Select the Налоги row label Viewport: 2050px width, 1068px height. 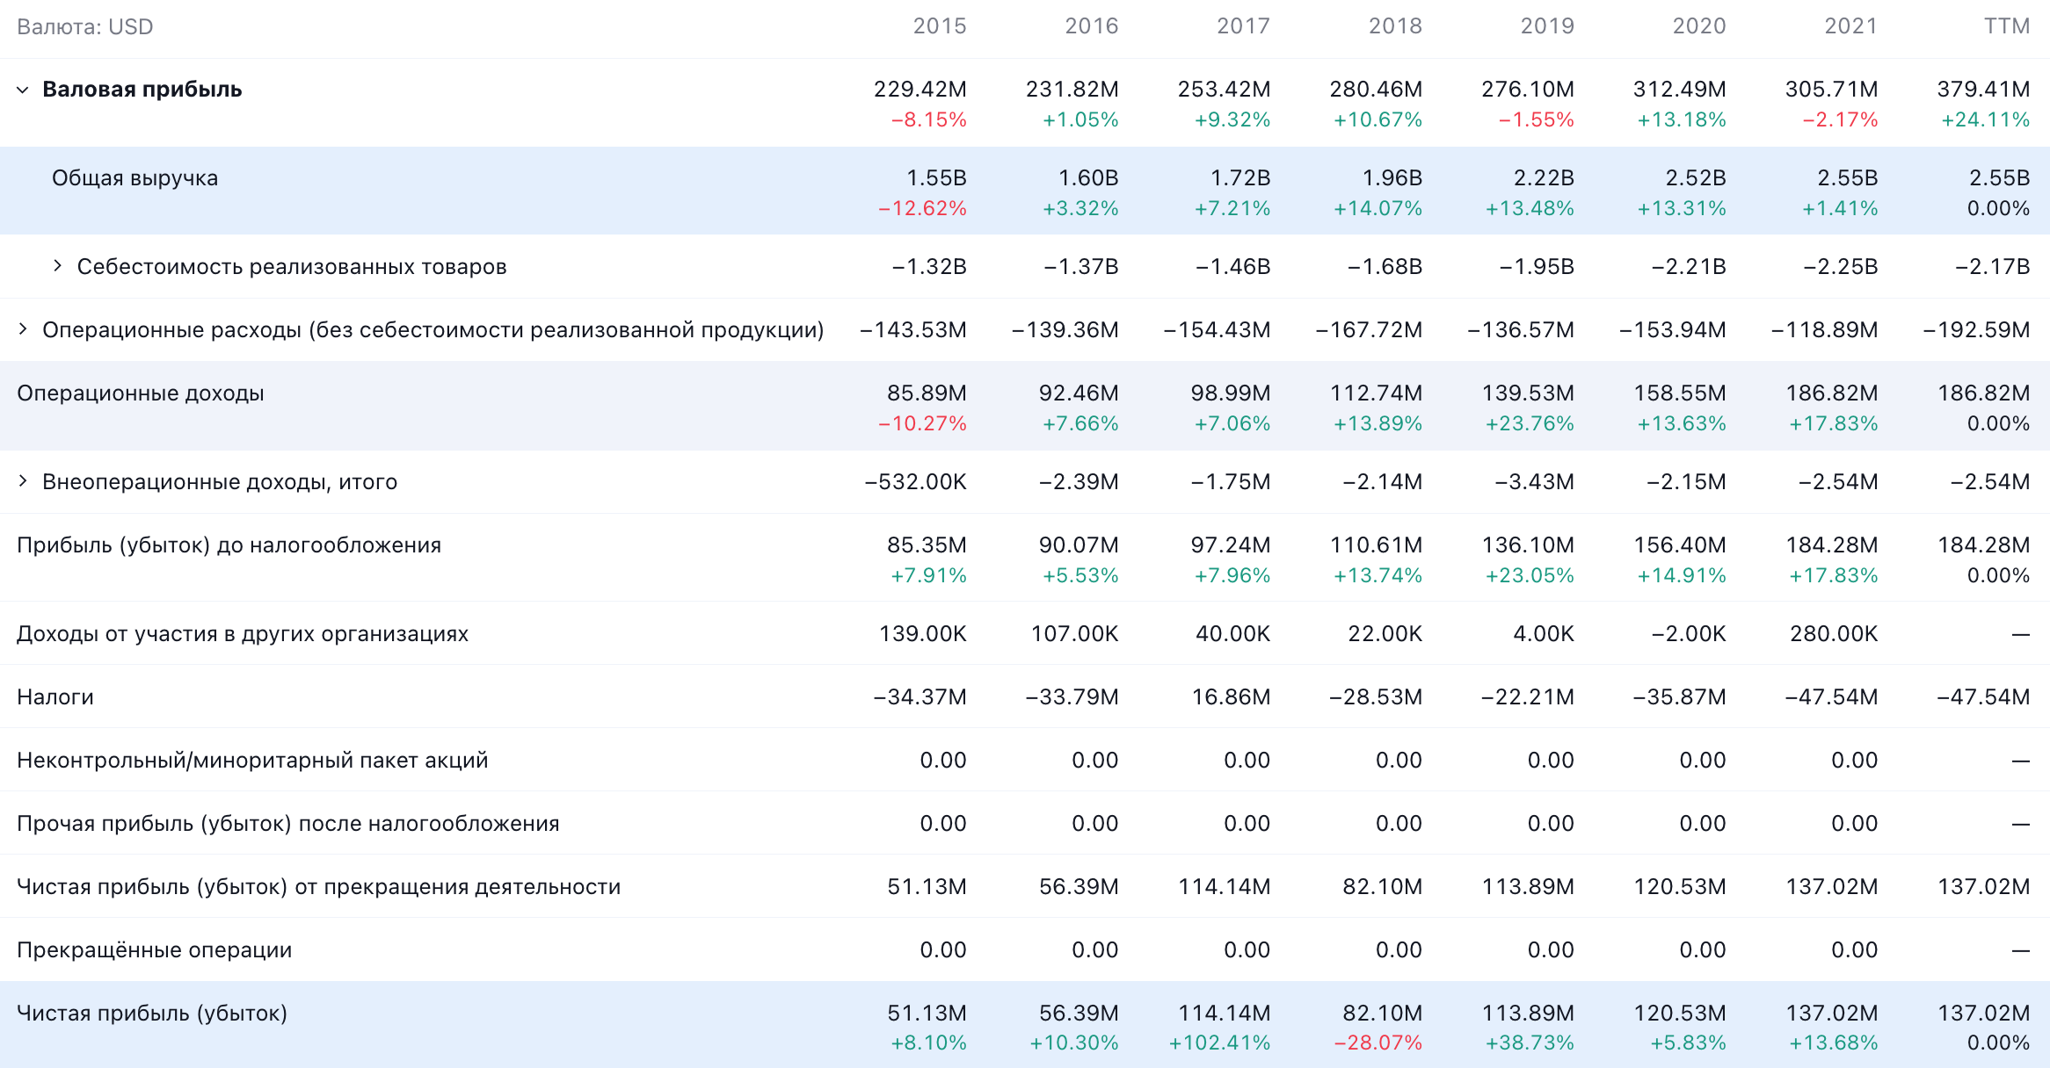(55, 697)
